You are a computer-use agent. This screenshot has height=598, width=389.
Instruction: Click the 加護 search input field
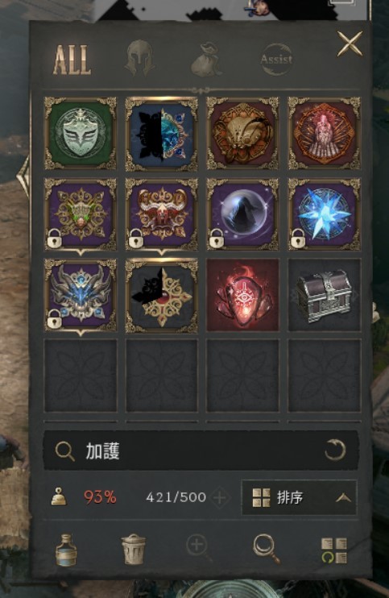coord(201,451)
